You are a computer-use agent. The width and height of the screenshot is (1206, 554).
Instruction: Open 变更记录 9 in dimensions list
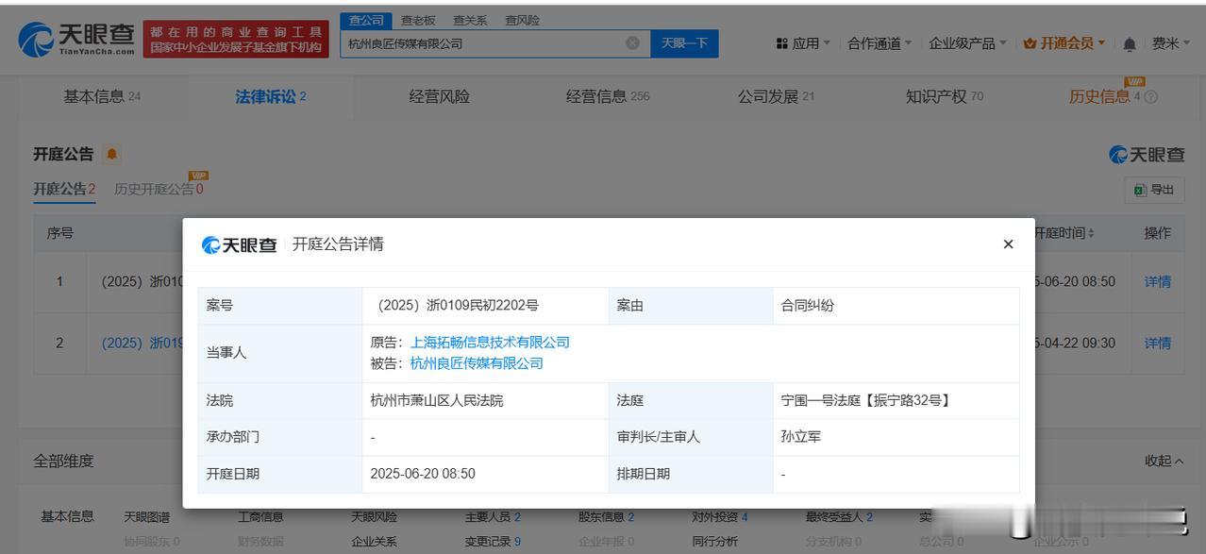(x=493, y=542)
